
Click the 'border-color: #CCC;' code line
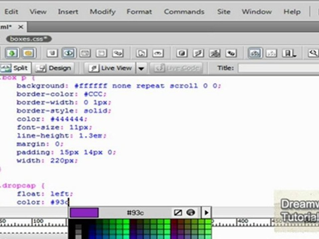[61, 94]
